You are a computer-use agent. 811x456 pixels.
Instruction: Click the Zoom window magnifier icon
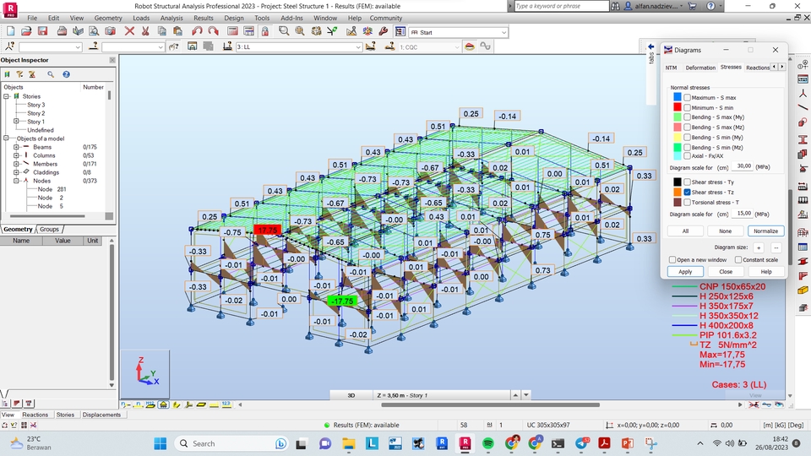click(x=284, y=31)
